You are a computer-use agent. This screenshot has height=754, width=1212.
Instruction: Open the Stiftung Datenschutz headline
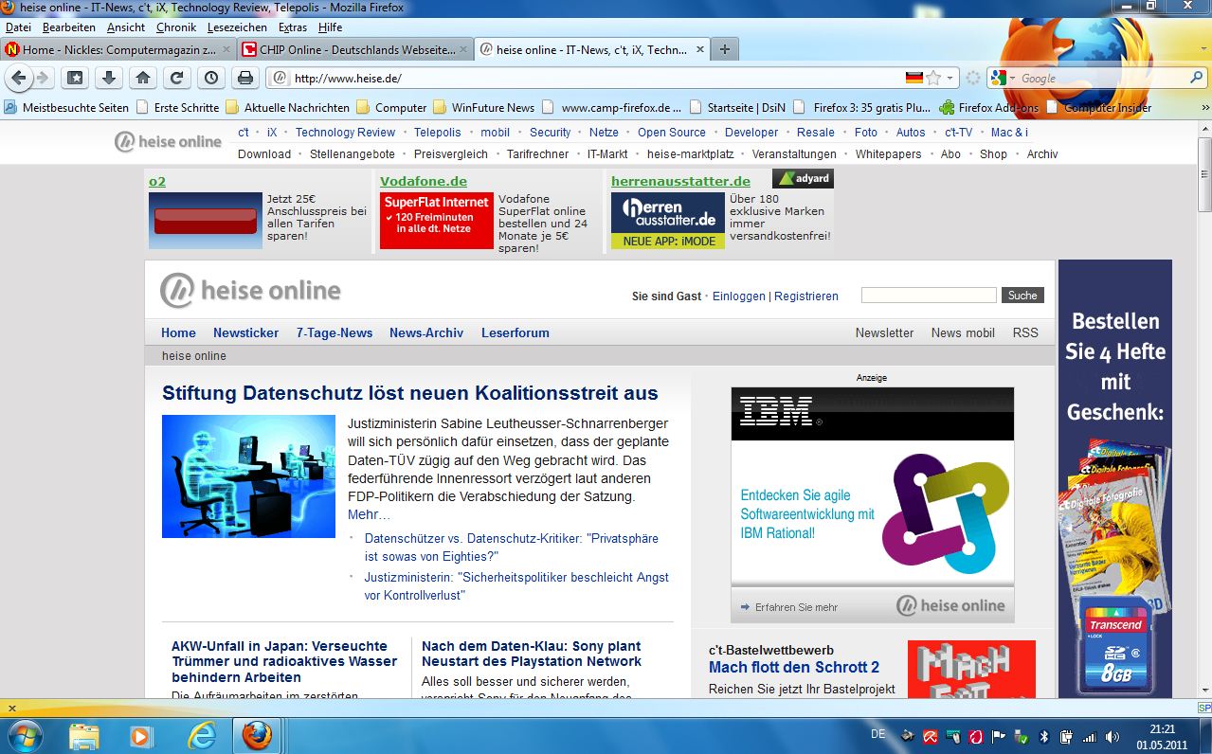[x=410, y=393]
